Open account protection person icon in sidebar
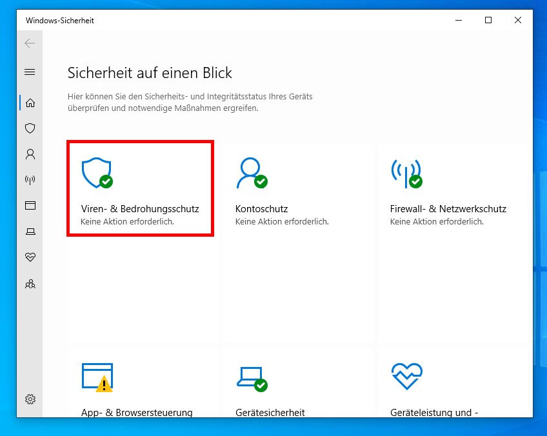 click(30, 154)
